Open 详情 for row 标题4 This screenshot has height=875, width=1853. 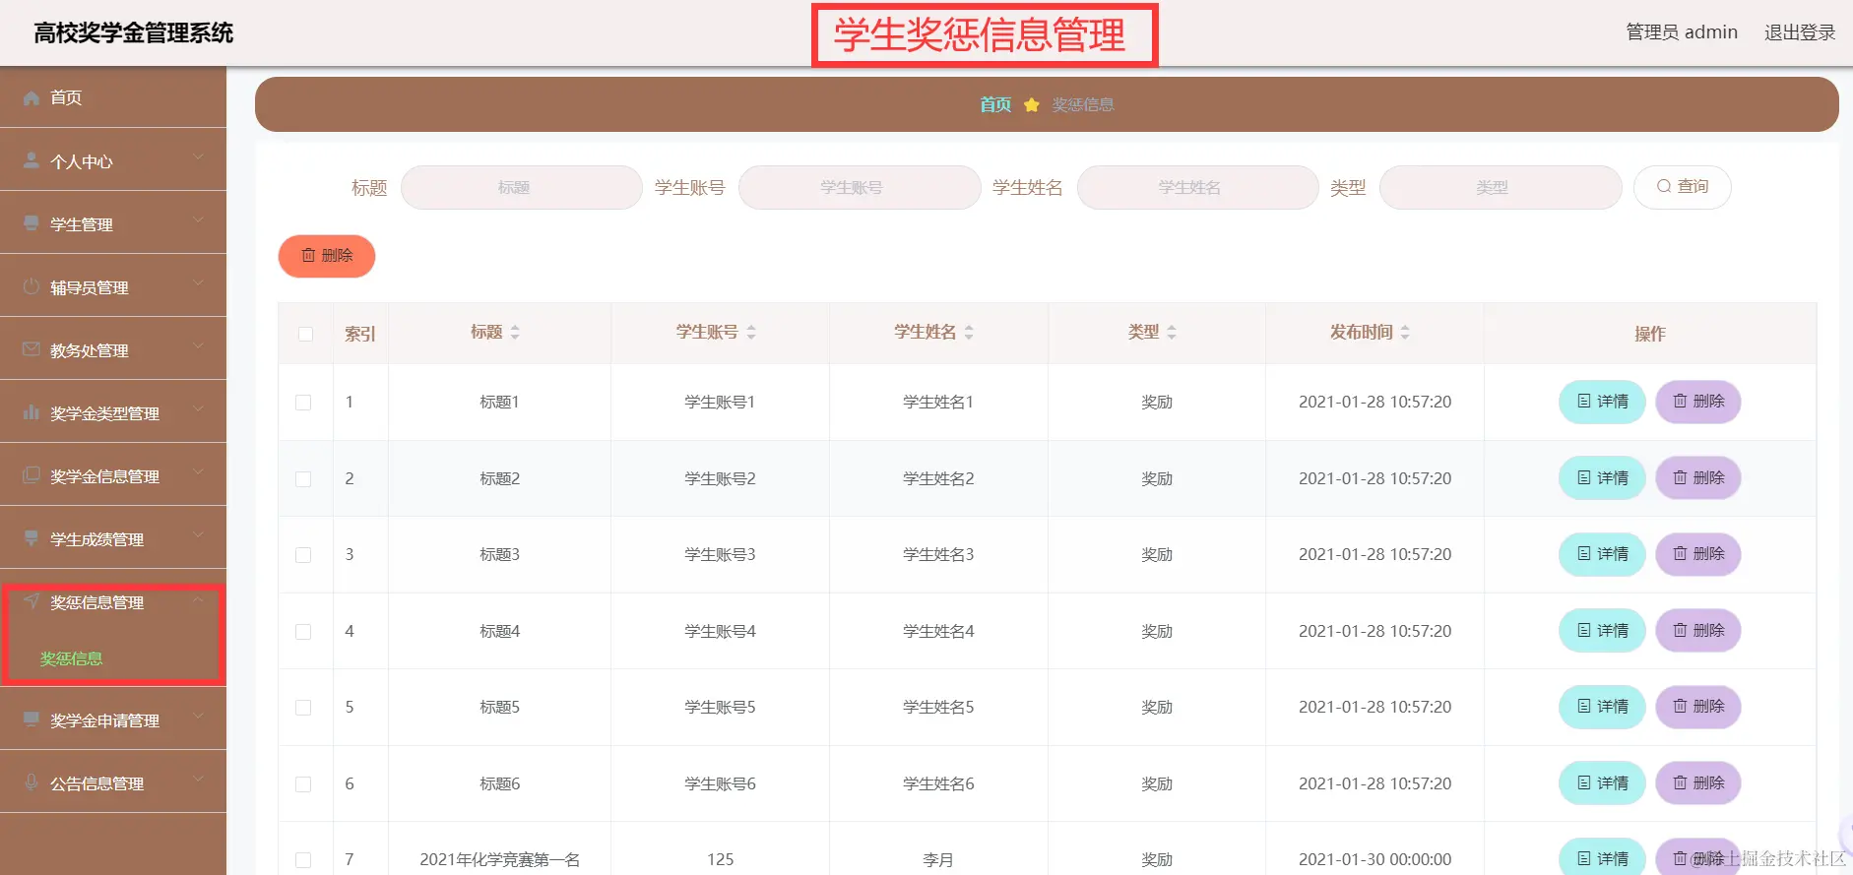(x=1602, y=631)
